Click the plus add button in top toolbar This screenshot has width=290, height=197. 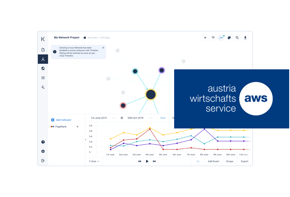tap(205, 38)
